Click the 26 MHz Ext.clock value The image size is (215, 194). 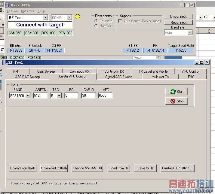click(x=35, y=50)
